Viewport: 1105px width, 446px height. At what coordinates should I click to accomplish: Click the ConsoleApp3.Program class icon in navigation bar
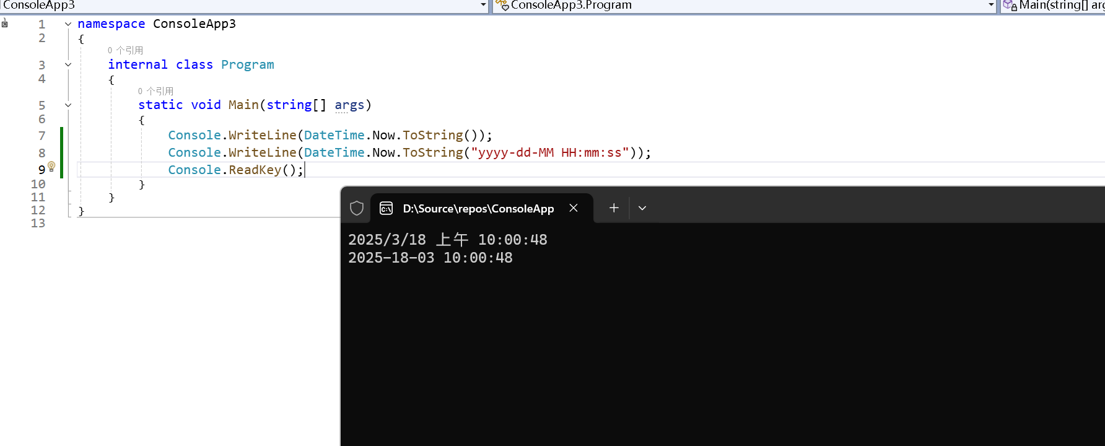(502, 5)
